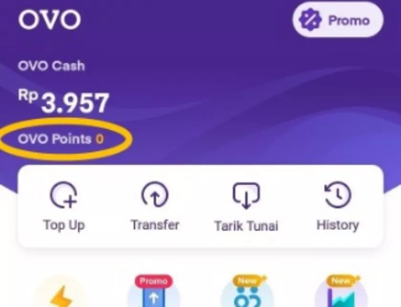Tap the red Promo badge on service icon
Viewport: 401px width, 307px height.
[x=154, y=281]
